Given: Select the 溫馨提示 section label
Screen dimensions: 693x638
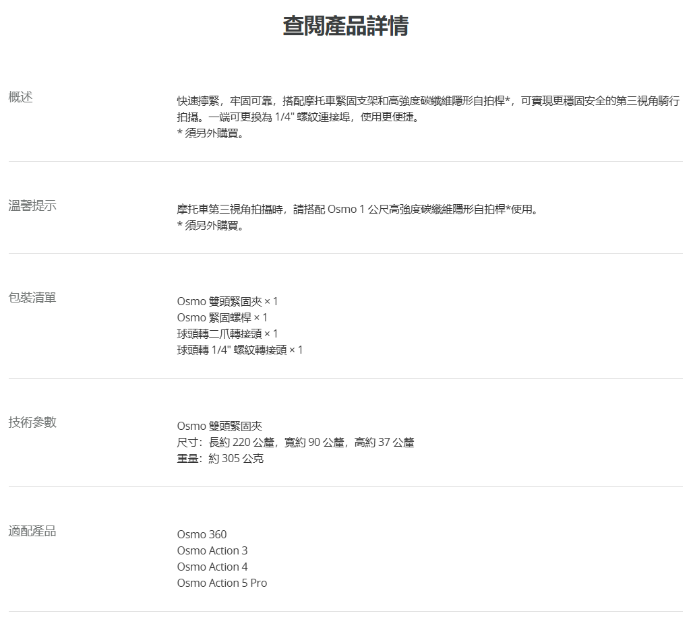Looking at the screenshot, I should pyautogui.click(x=32, y=206).
